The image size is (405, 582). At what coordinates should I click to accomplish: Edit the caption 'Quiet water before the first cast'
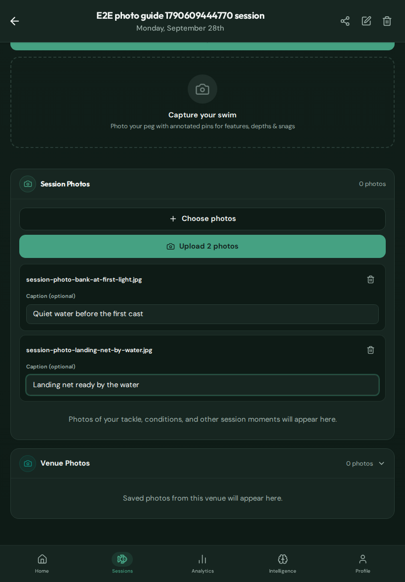(202, 314)
